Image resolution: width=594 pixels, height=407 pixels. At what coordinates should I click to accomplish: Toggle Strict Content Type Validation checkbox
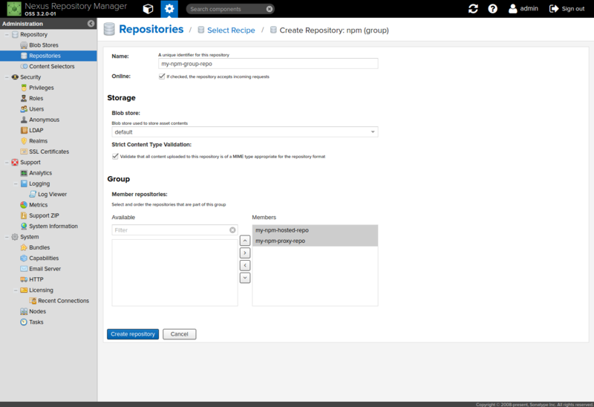[115, 156]
